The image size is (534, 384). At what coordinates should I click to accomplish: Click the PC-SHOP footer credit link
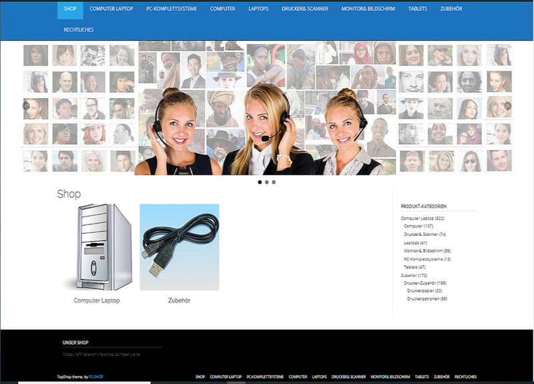pyautogui.click(x=96, y=377)
